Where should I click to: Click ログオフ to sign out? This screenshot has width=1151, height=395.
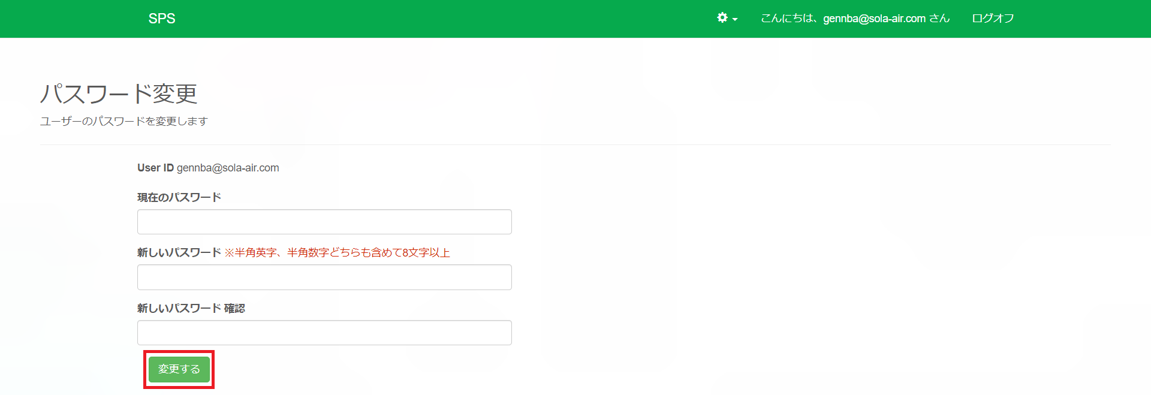point(993,19)
